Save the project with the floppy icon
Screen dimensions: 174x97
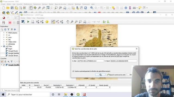click(12, 8)
